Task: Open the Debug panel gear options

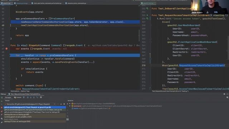Action: click(224, 94)
